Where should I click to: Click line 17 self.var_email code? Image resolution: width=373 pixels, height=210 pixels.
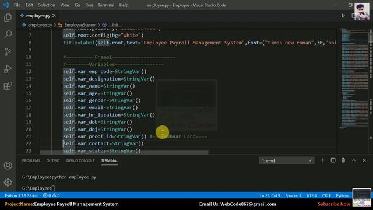pos(100,107)
